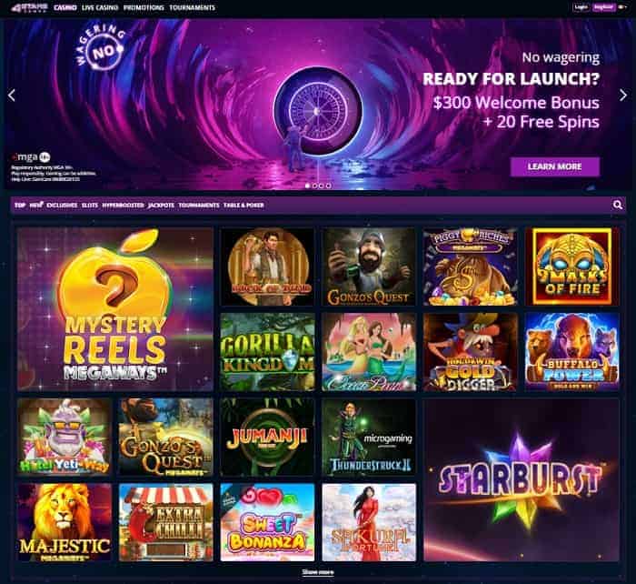
Task: Open the language flag dropdown
Action: pyautogui.click(x=621, y=7)
